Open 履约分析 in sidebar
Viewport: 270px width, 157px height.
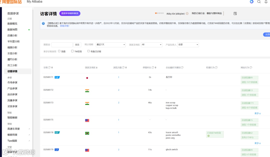tap(12, 59)
